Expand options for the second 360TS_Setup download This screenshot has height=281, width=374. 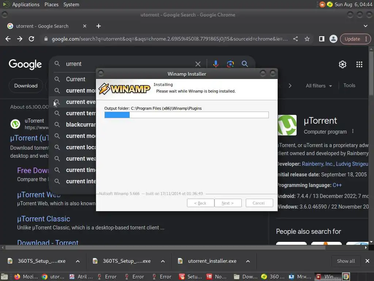coord(163,261)
